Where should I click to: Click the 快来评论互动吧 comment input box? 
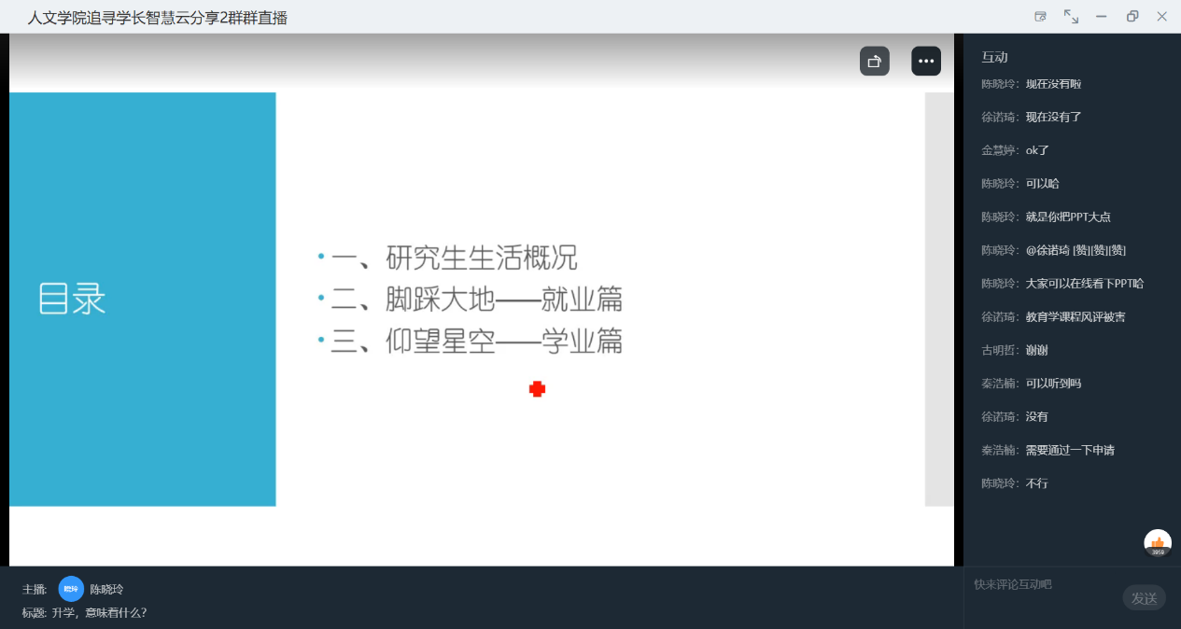click(x=1041, y=585)
